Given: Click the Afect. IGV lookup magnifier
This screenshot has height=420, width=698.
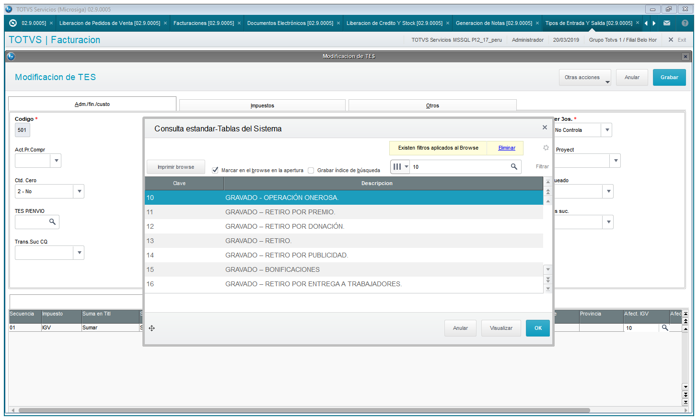Looking at the screenshot, I should pyautogui.click(x=664, y=328).
